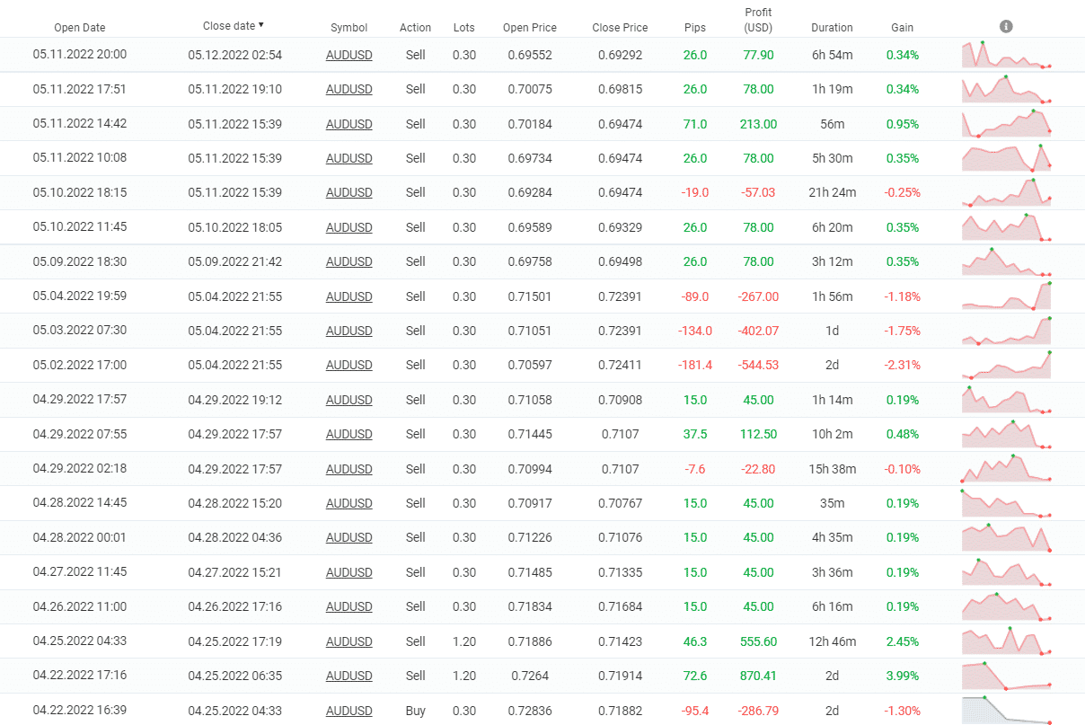
Task: Open the AUDUSD symbol link in the first row
Action: coord(349,54)
